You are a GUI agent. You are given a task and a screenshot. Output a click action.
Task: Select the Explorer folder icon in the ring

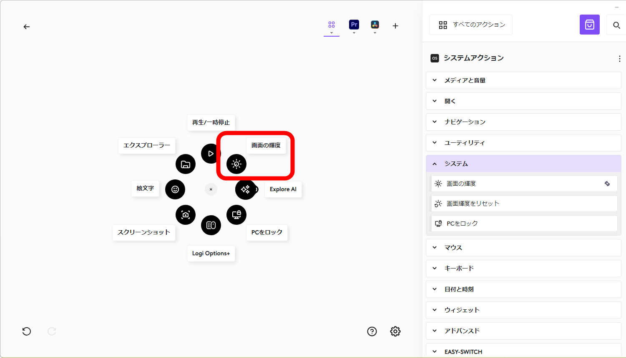[x=186, y=164]
